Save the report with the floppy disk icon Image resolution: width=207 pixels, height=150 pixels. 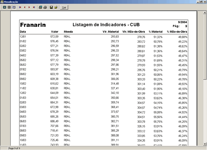point(51,7)
